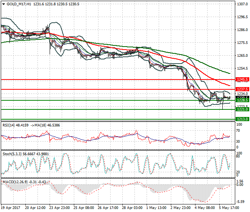Viewport: 250px width, 212px height.
Task: Click the GOLD_M17,H1 chart title text
Action: (19, 4)
